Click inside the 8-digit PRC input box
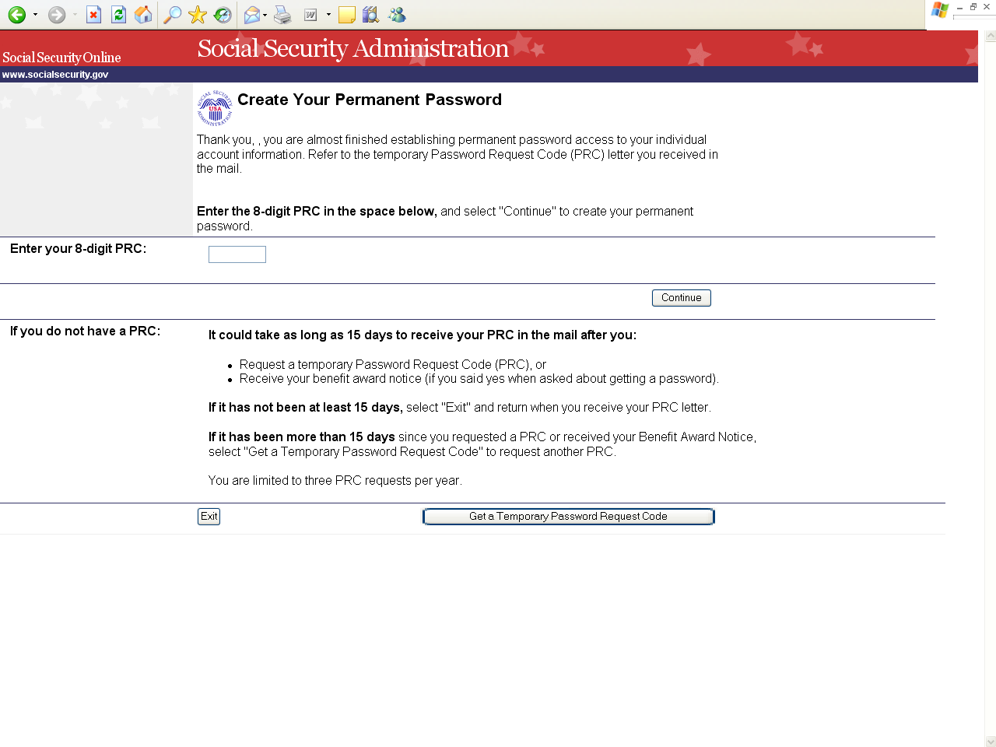The width and height of the screenshot is (996, 747). point(237,254)
